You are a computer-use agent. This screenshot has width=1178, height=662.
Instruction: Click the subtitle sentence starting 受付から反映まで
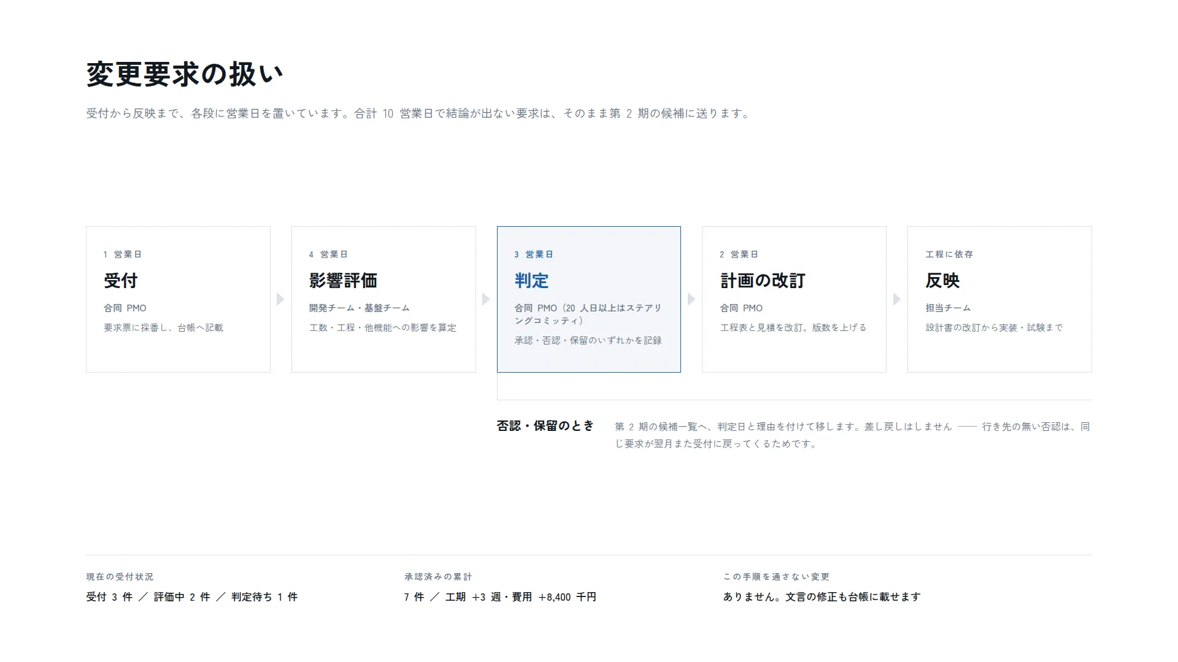pos(418,113)
